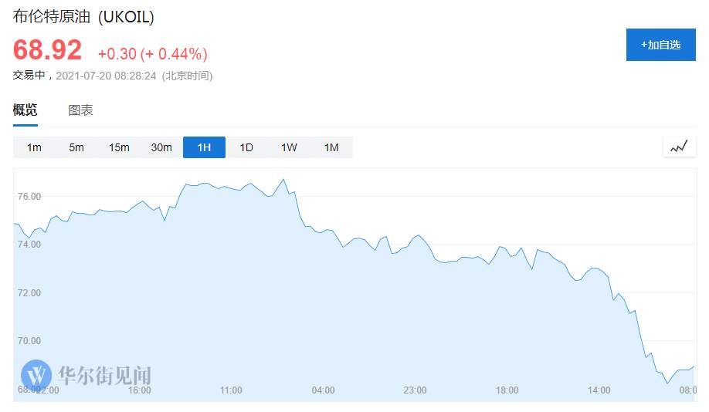Click the +0.30 (+0.44%) change value
709x412 pixels.
click(x=153, y=54)
